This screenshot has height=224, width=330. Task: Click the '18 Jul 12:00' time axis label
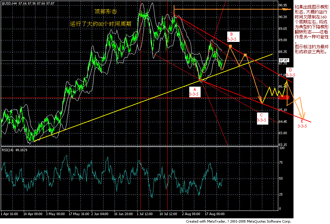pos(168,214)
